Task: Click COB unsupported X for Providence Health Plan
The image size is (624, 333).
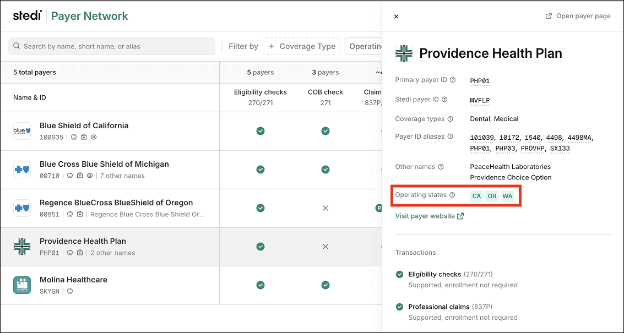Action: 325,247
